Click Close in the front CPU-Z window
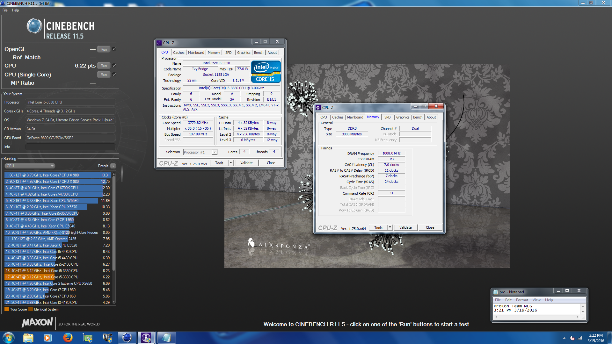612x344 pixels. tap(271, 163)
